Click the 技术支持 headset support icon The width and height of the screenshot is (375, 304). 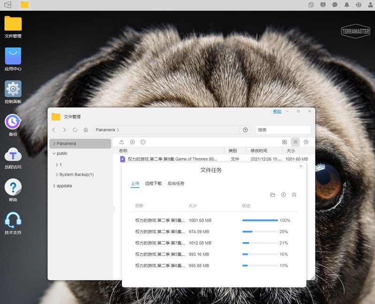pyautogui.click(x=13, y=220)
